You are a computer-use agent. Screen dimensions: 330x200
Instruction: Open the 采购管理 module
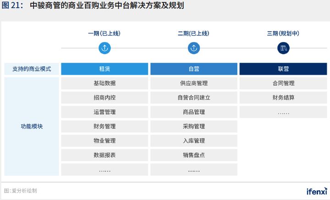pos(194,126)
